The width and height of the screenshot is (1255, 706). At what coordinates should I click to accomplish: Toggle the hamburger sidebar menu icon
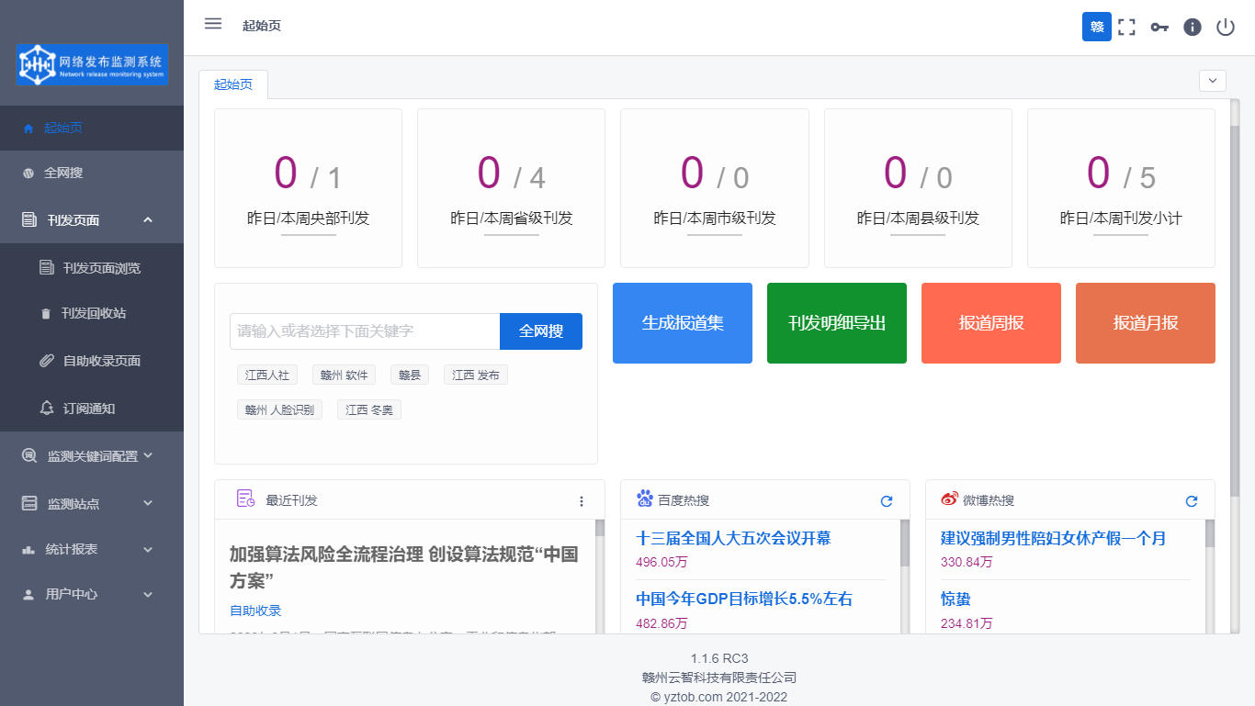coord(213,24)
